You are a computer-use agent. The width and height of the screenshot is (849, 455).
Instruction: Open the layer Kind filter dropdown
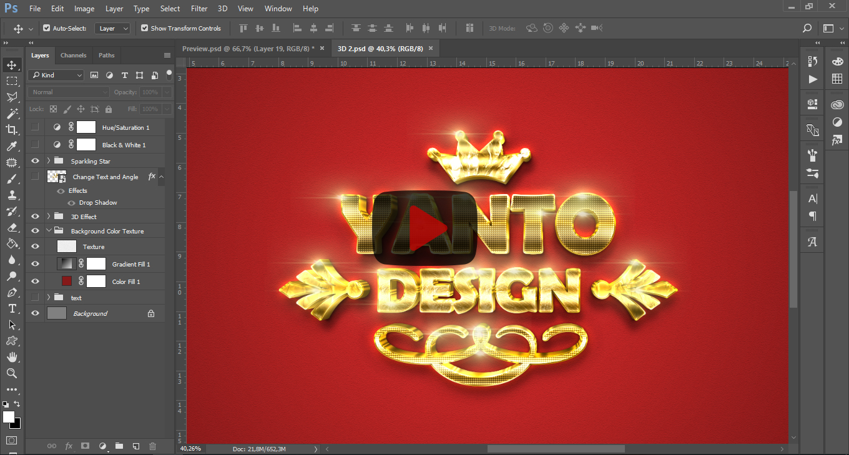pos(56,75)
